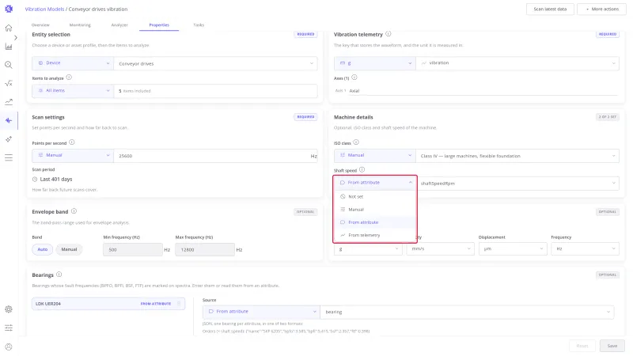This screenshot has height=356, width=633.
Task: Collapse the Shaft speed From attribute dropdown
Action: 375,183
